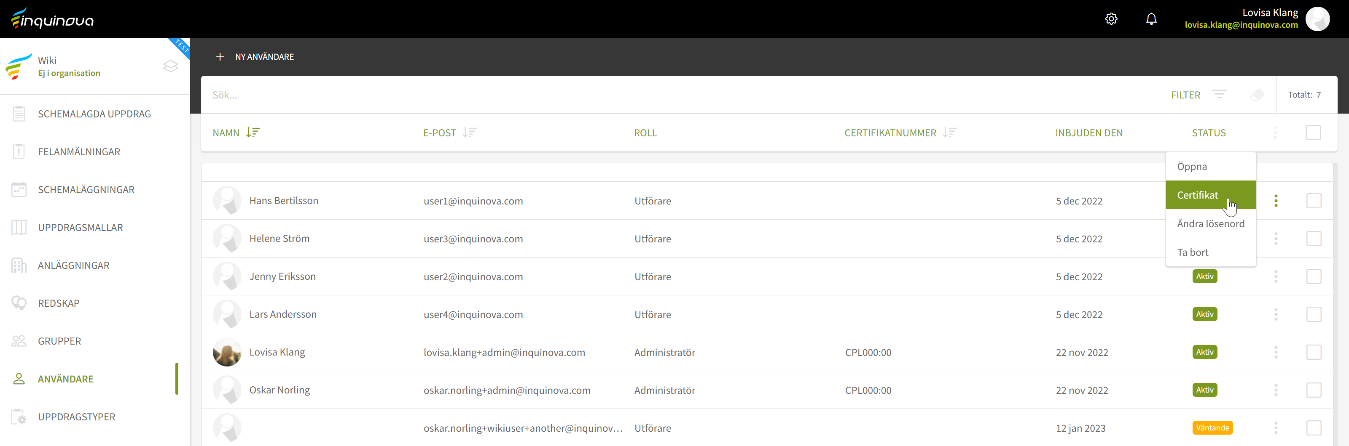1349x446 pixels.
Task: Tick the checkbox for Hans Bertilsson
Action: click(x=1314, y=201)
